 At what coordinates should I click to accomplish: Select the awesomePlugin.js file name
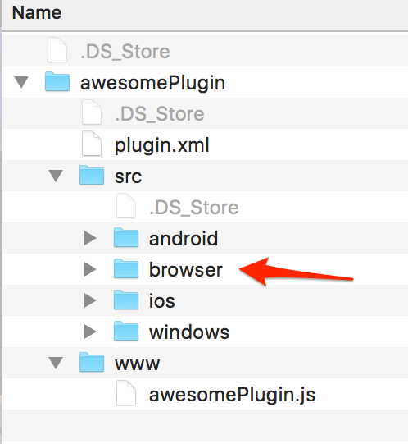[x=232, y=395]
